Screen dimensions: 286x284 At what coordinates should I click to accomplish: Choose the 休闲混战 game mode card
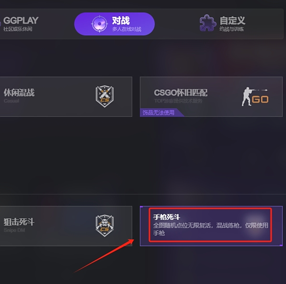coord(66,97)
